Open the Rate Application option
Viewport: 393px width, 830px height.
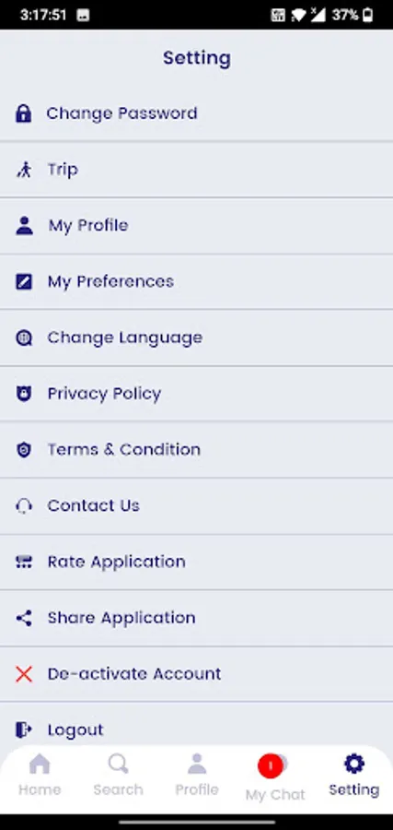pyautogui.click(x=197, y=562)
